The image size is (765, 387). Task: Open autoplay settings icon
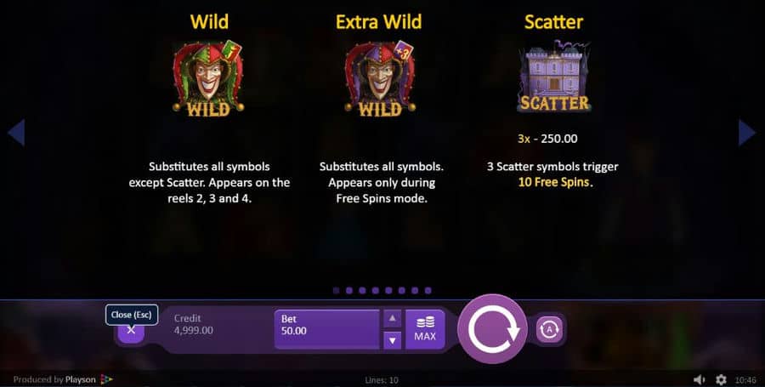549,329
